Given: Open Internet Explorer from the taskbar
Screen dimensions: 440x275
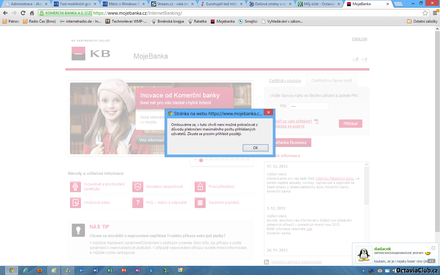Looking at the screenshot, I should [x=26, y=270].
